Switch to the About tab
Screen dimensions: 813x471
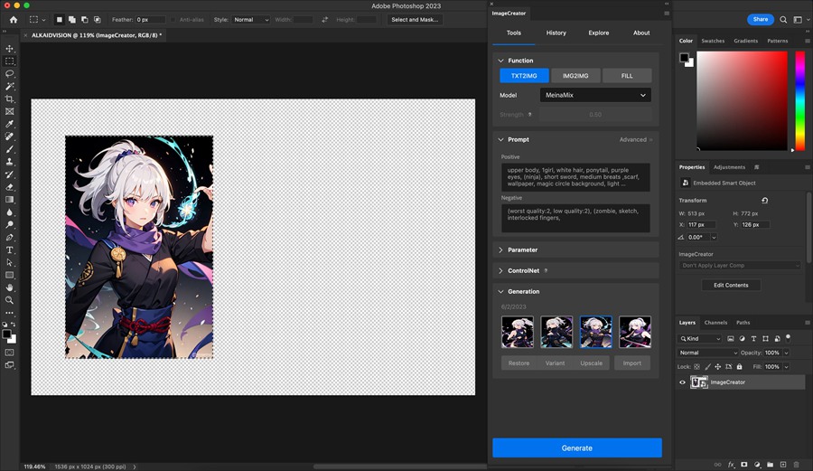tap(641, 33)
